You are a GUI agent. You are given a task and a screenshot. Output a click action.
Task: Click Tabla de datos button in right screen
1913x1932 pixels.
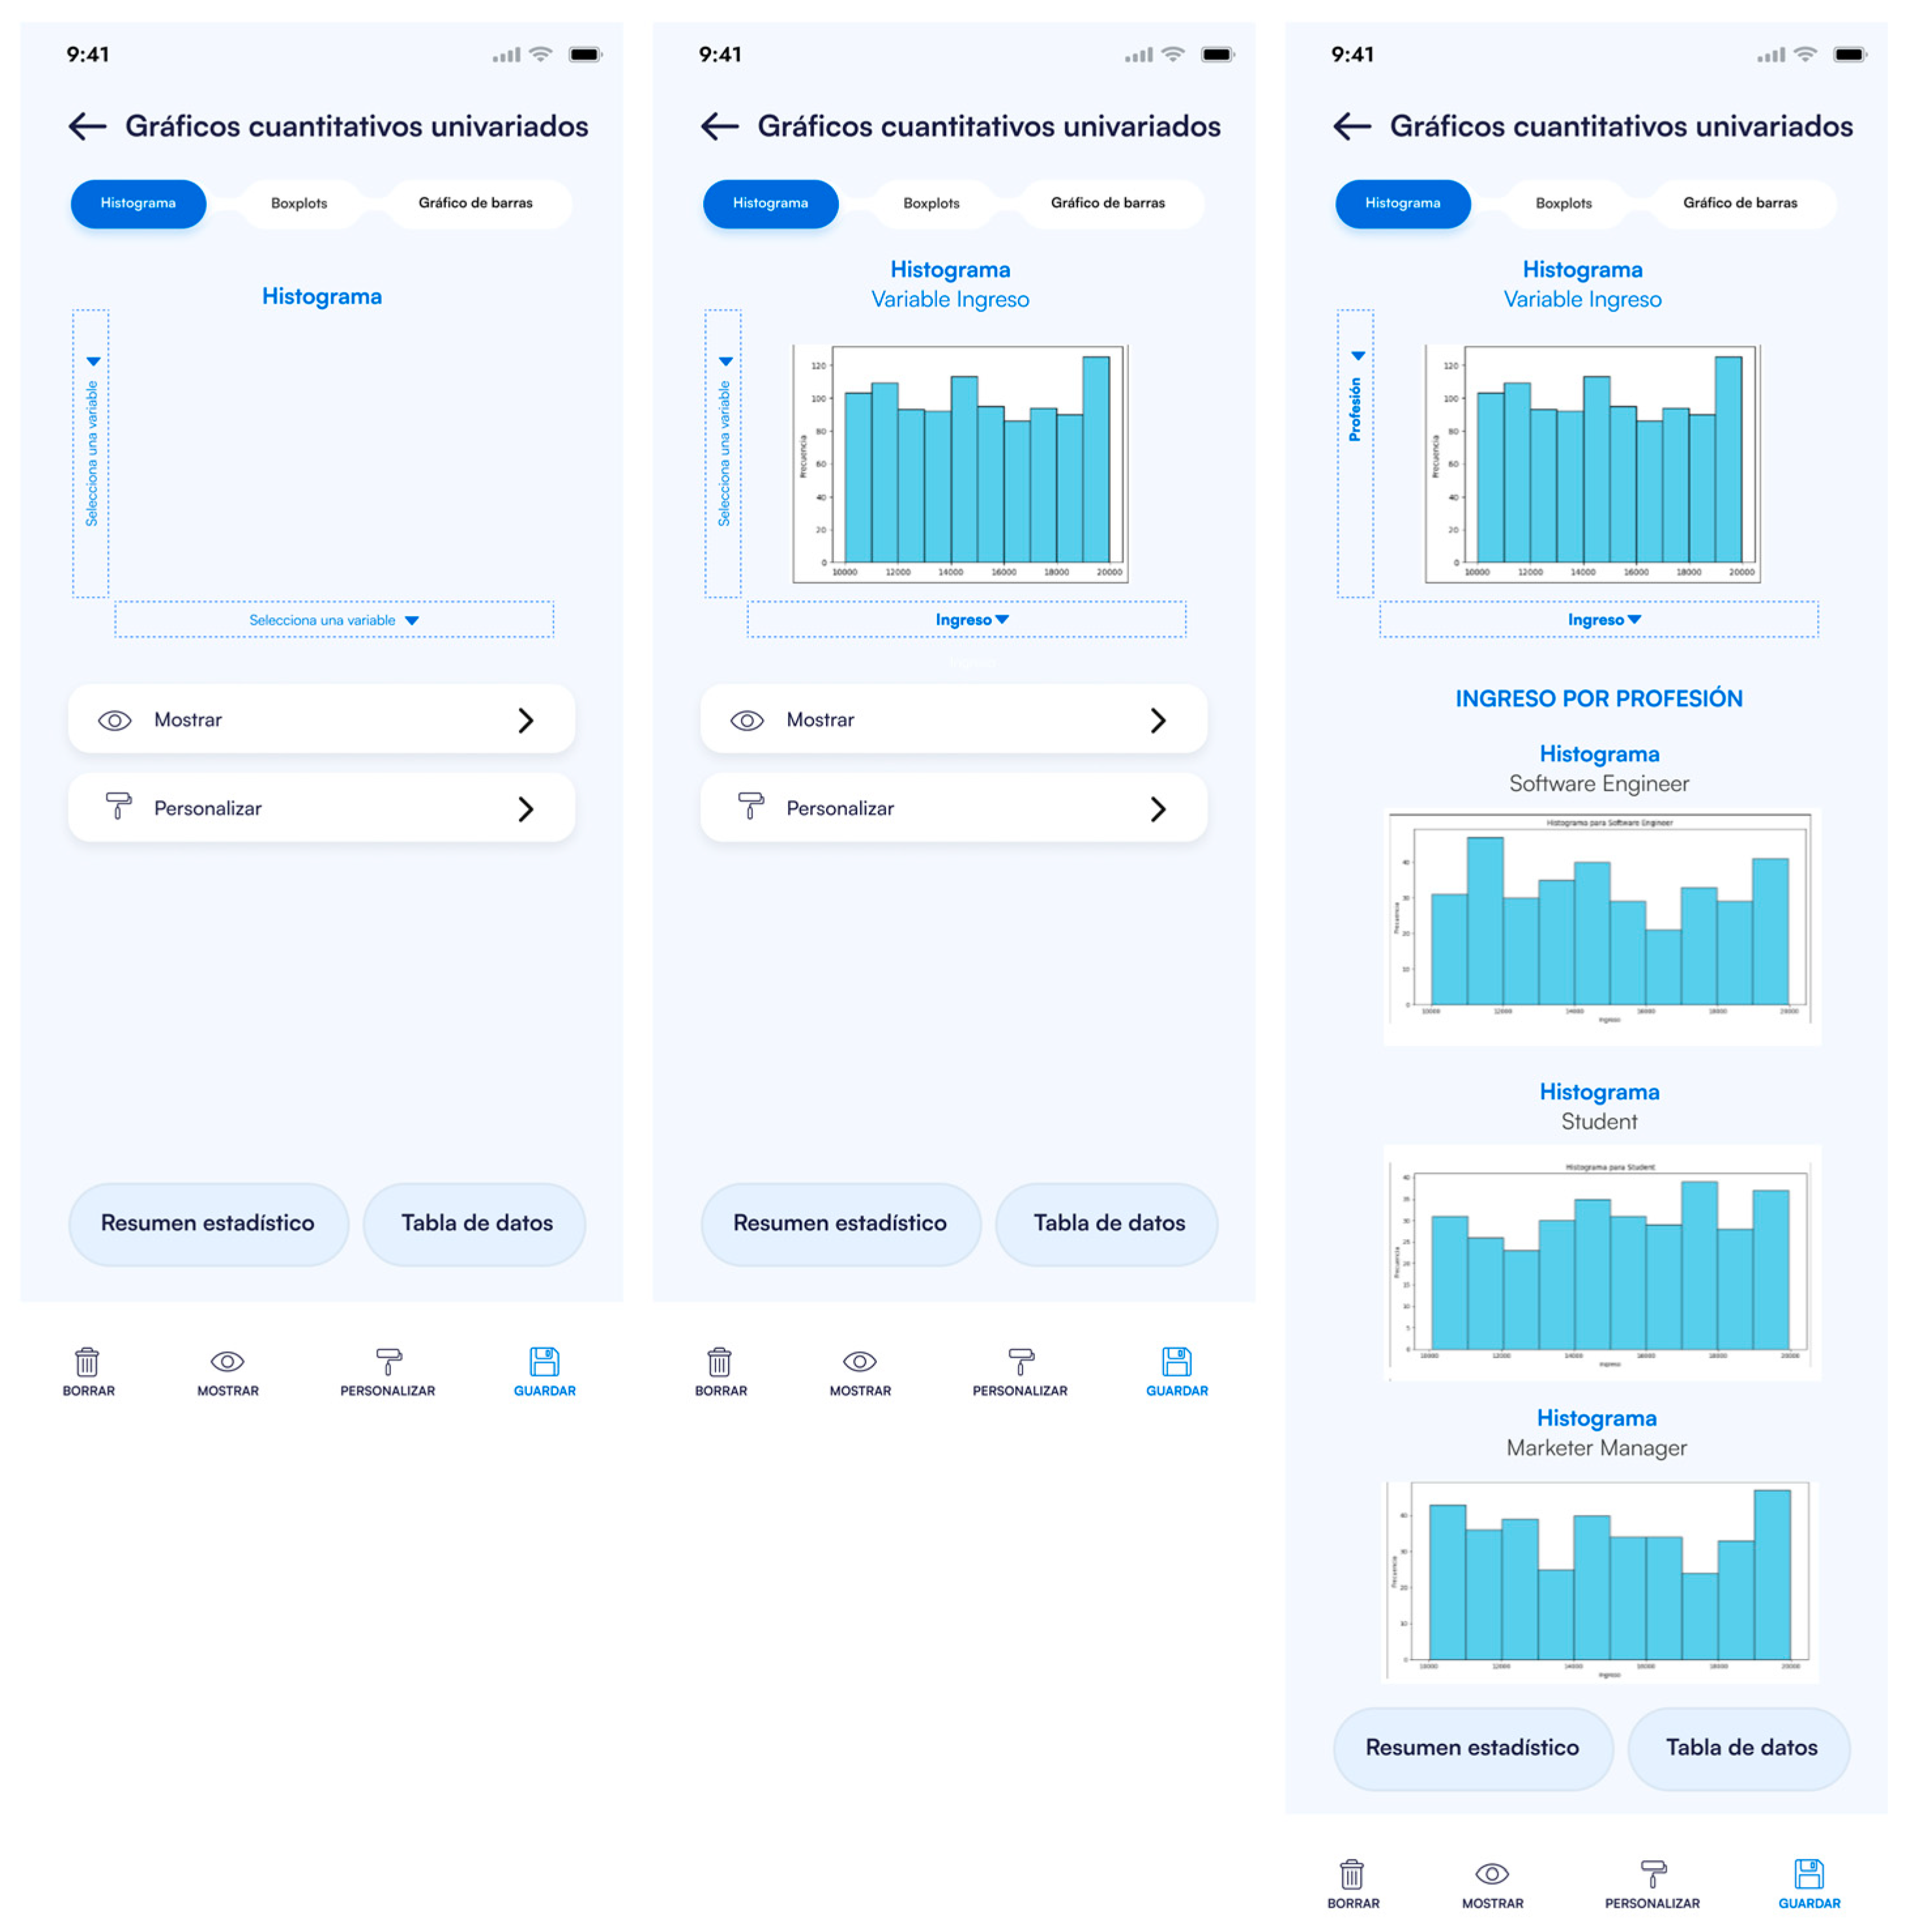(1740, 1747)
